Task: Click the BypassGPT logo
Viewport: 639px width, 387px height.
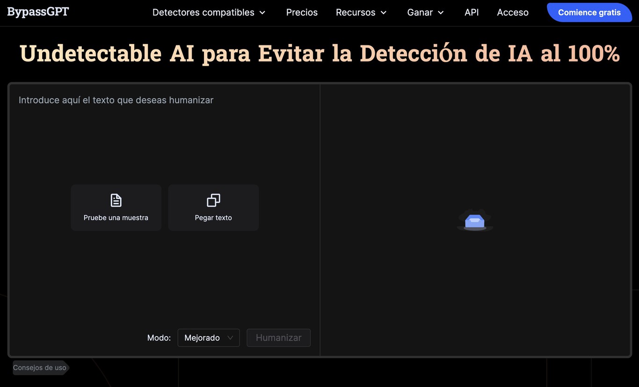Action: click(38, 12)
